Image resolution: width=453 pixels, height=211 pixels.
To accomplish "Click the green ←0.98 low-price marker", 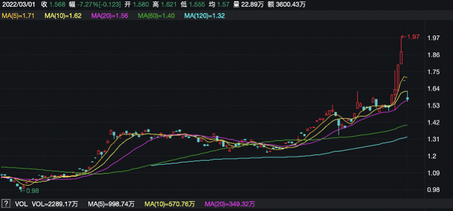I will pyautogui.click(x=29, y=191).
